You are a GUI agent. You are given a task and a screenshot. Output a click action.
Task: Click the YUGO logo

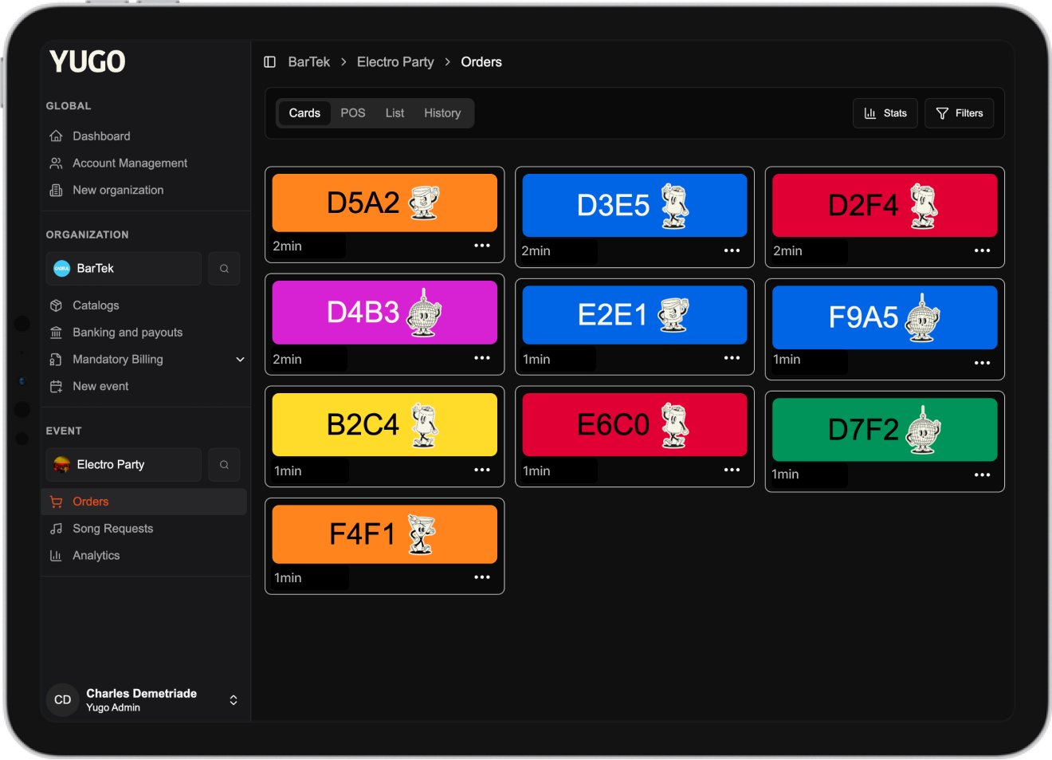(88, 61)
